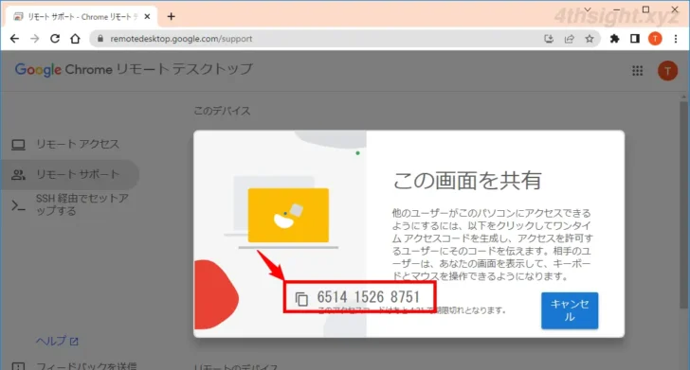Screen dimensions: 690x370
Task: Click the Google Chrome リモート デスクトップ logo
Action: pos(134,69)
